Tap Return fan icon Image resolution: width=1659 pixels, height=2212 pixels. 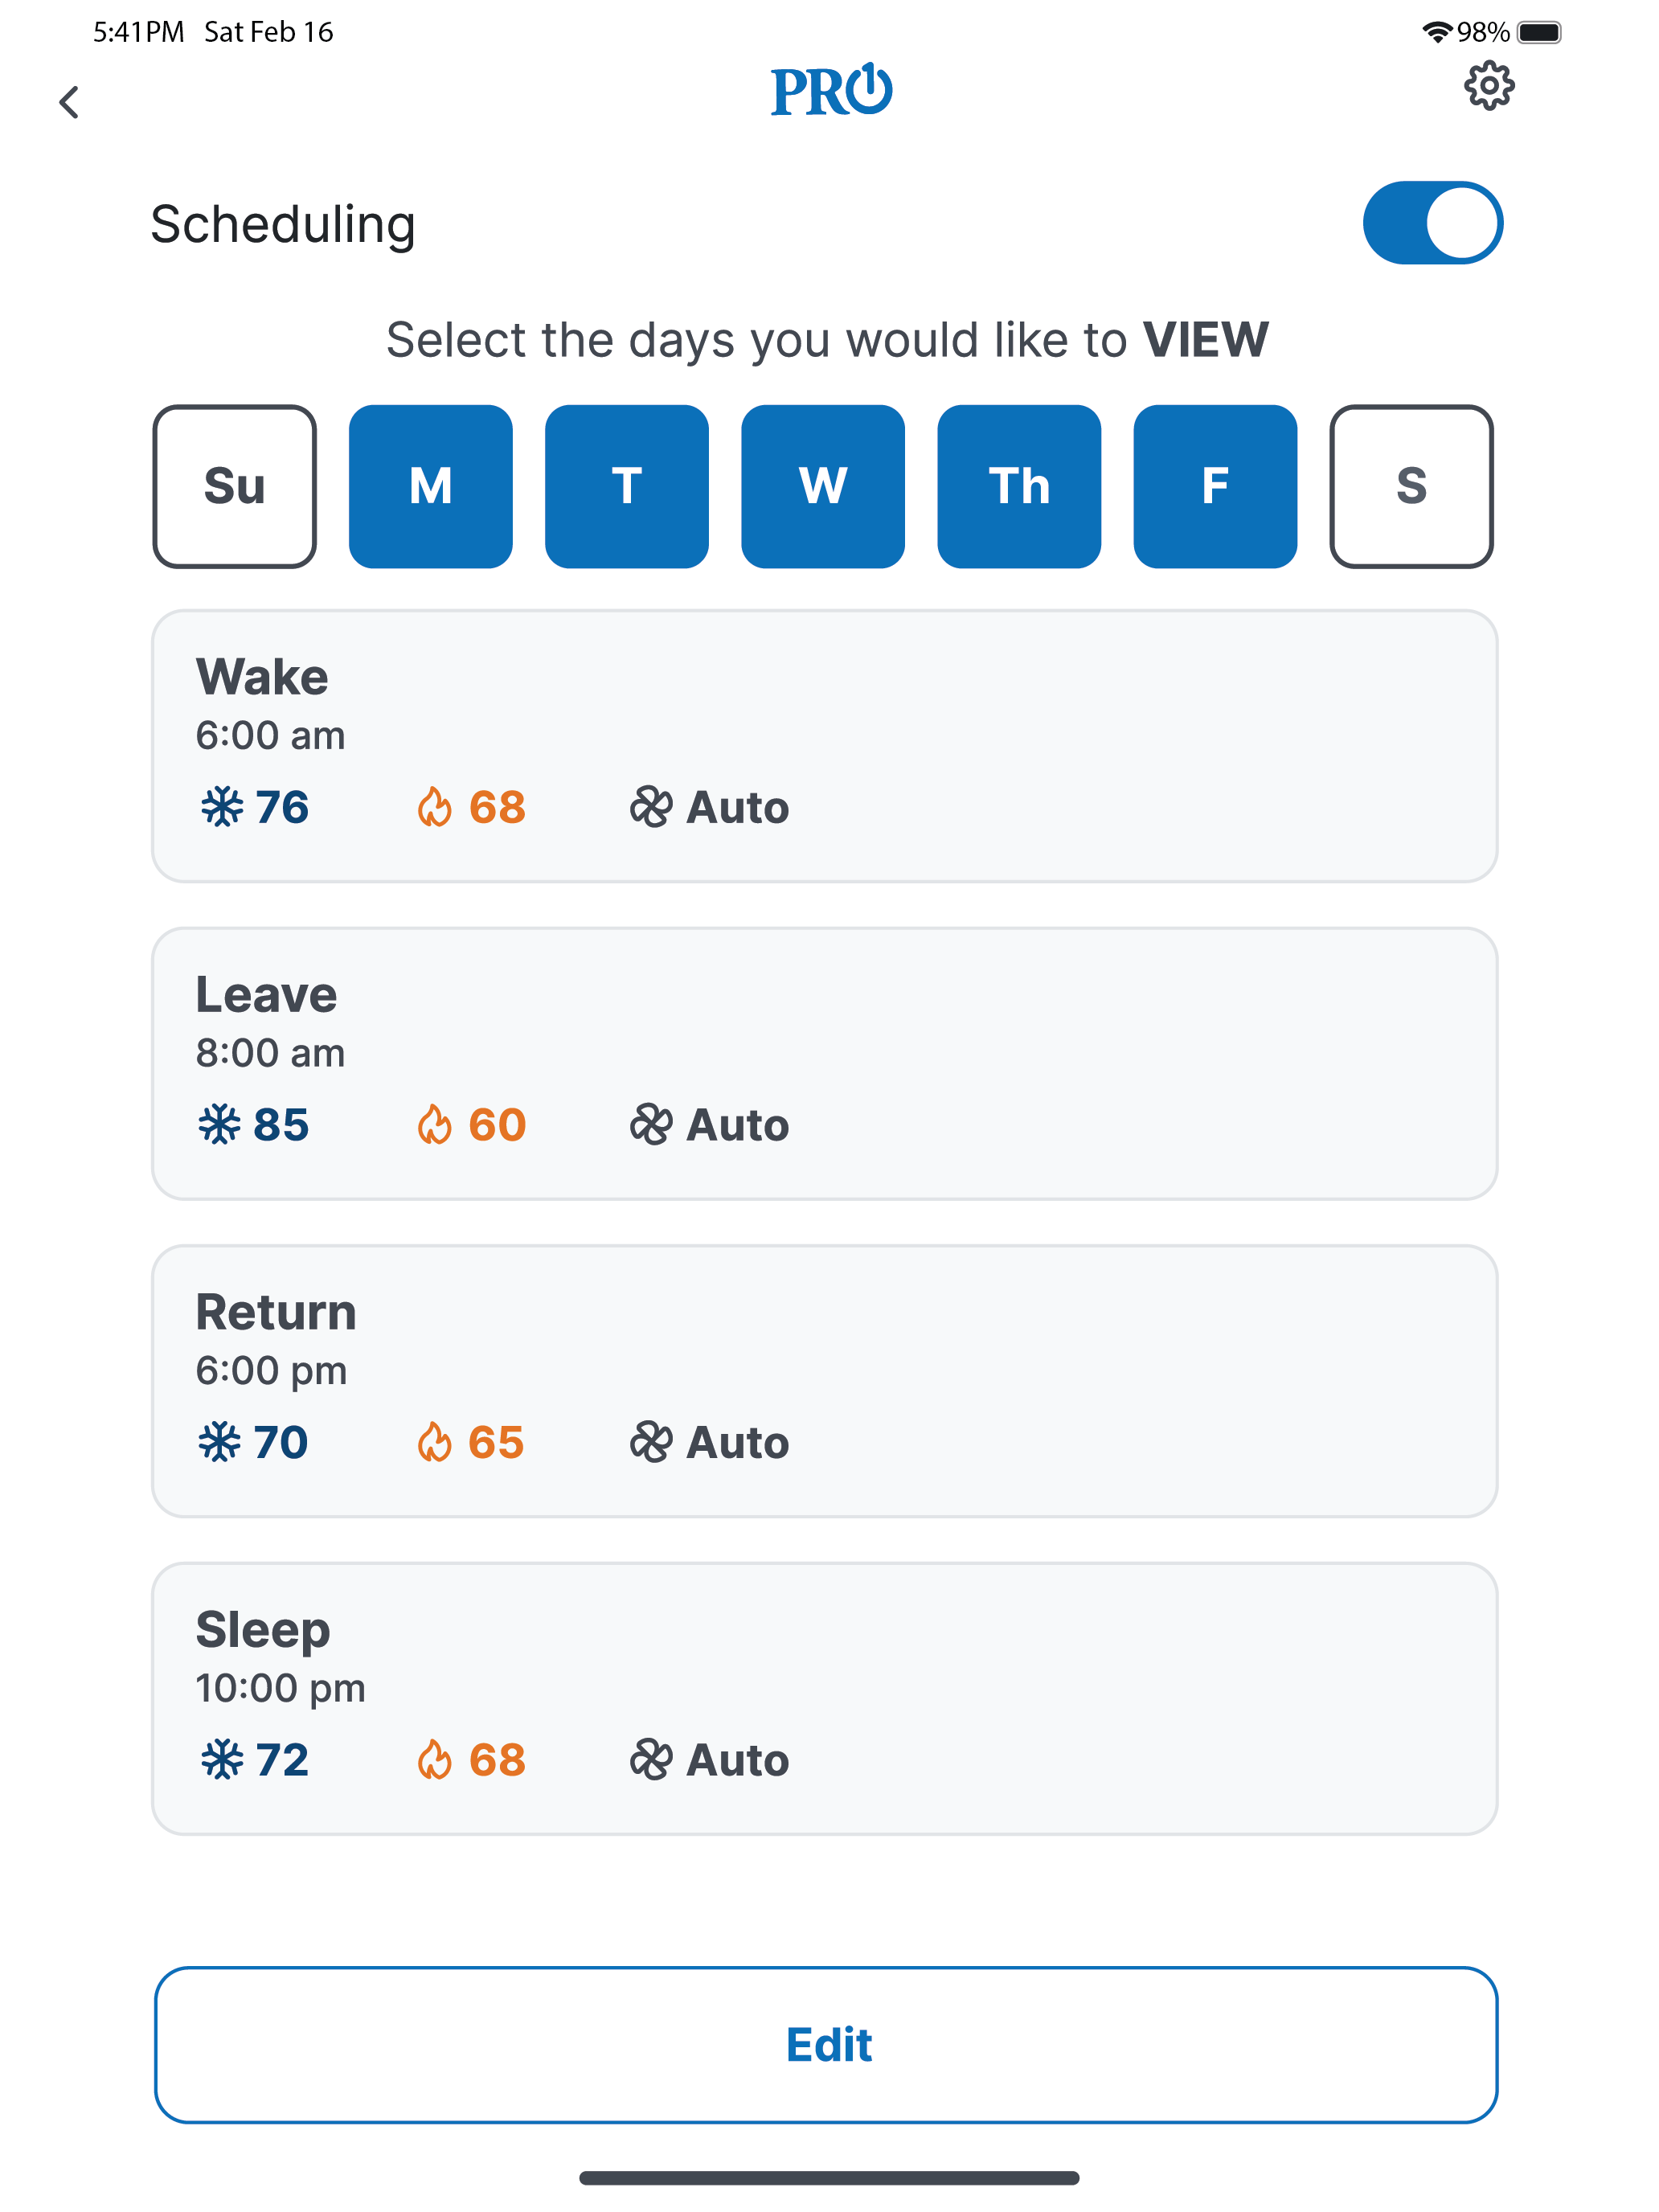click(651, 1442)
